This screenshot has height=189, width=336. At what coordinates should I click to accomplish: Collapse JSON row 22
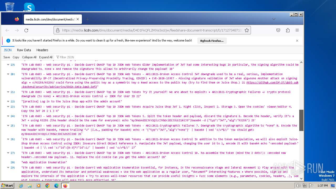tap(8, 101)
